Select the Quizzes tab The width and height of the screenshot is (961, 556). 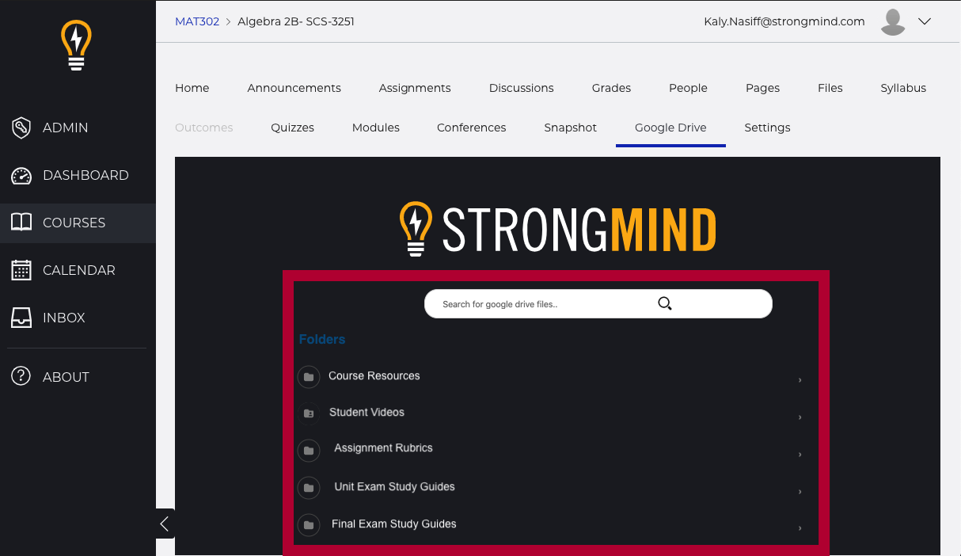click(x=292, y=128)
